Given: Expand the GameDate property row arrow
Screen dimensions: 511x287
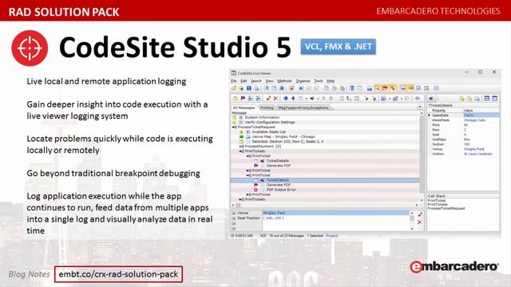Looking at the screenshot, I should tap(430, 115).
